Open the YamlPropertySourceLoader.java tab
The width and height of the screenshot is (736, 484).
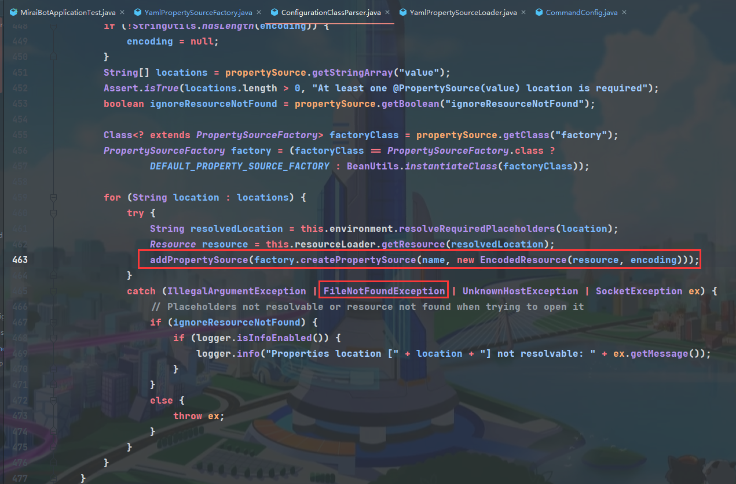[x=463, y=12]
